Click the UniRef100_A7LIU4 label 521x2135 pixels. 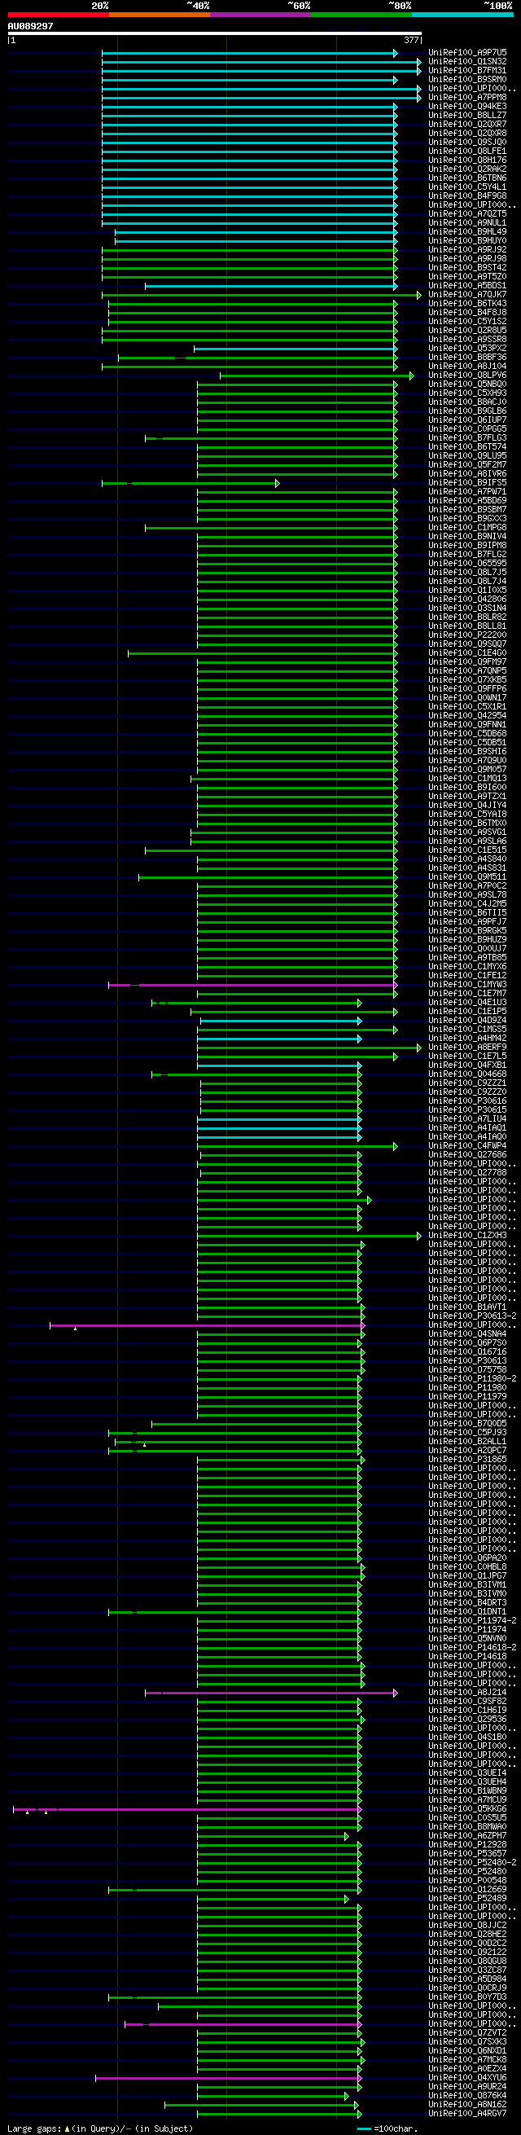[x=467, y=1119]
